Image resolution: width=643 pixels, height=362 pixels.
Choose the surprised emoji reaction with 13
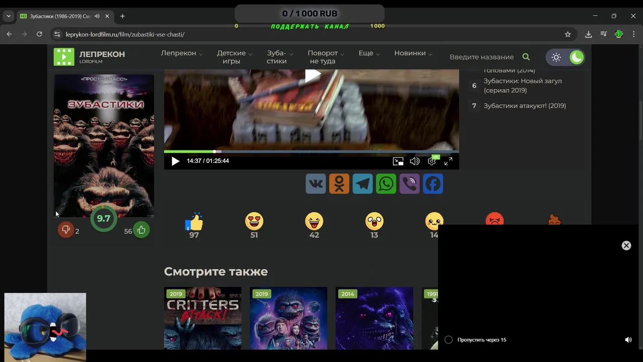point(374,221)
